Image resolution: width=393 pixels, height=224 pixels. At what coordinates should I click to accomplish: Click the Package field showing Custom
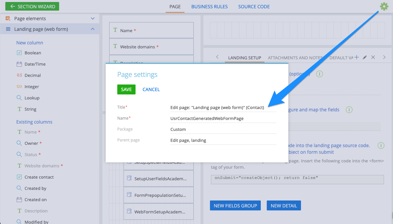pyautogui.click(x=223, y=130)
